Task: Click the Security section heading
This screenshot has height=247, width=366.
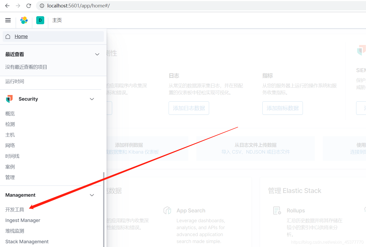Action: coord(28,99)
